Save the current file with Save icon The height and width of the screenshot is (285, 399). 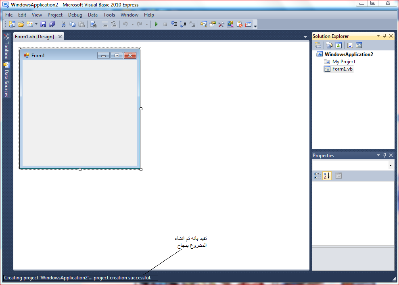coord(43,24)
